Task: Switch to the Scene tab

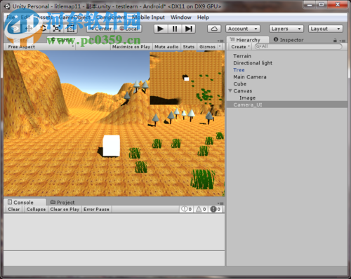Action: coord(20,40)
